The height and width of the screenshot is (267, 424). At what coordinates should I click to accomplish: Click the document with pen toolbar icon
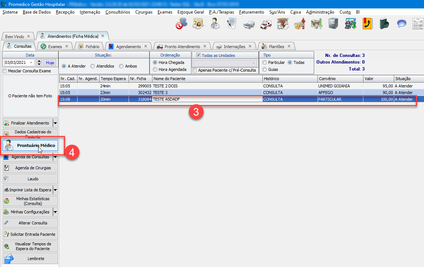pos(231,24)
